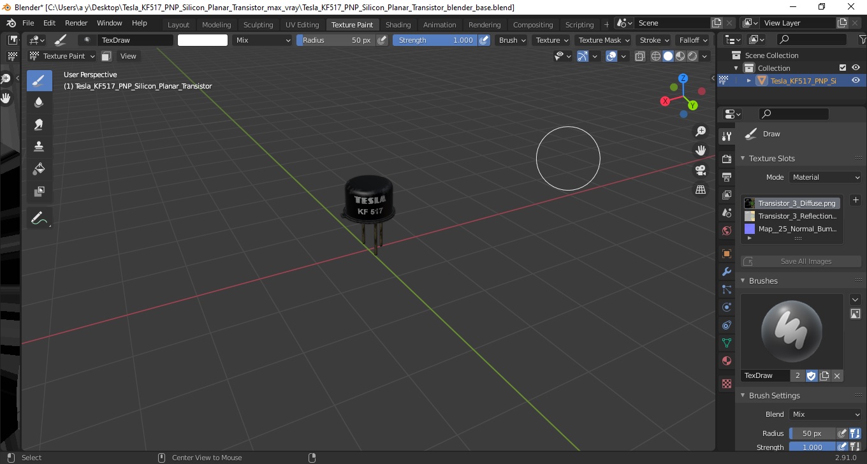Open the Texture properties checker tab
867x464 pixels.
click(726, 384)
